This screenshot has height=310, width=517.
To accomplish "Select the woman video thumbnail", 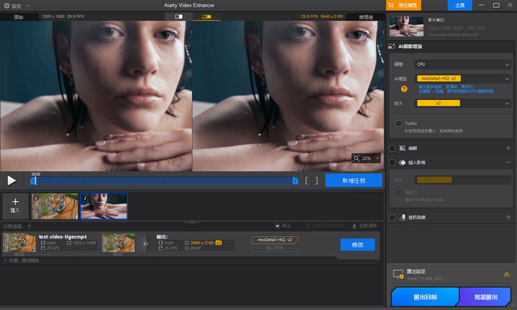I will pos(104,206).
